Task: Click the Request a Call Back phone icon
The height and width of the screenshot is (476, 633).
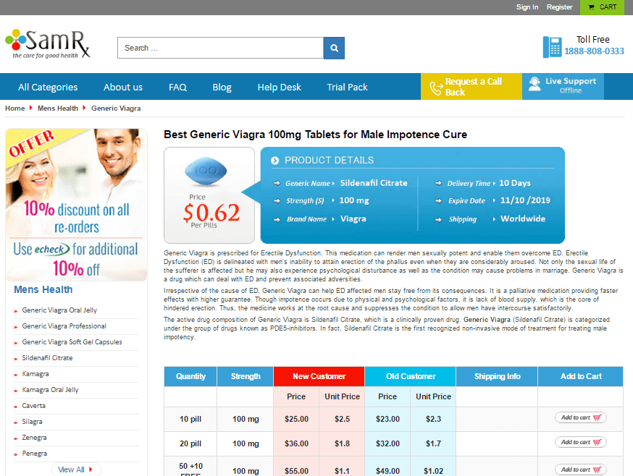Action: click(x=435, y=87)
